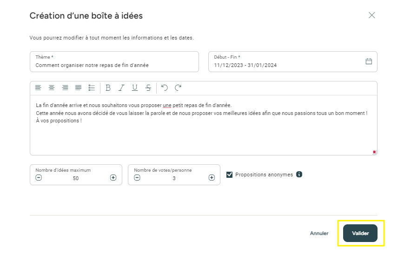Apply strikethrough formatting
The width and height of the screenshot is (411, 269).
[x=148, y=87]
